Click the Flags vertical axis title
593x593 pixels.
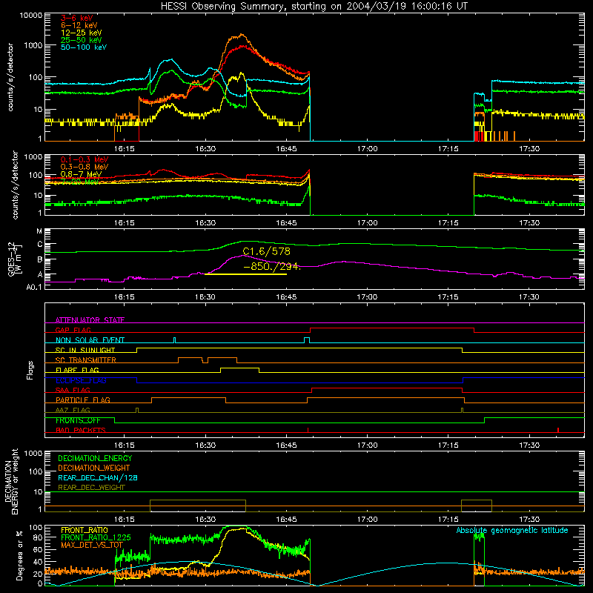30,370
